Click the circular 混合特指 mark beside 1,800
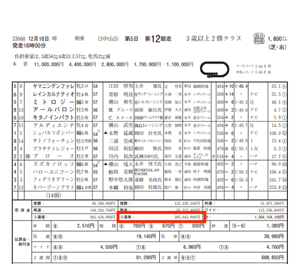The height and width of the screenshot is (264, 299). pyautogui.click(x=259, y=38)
